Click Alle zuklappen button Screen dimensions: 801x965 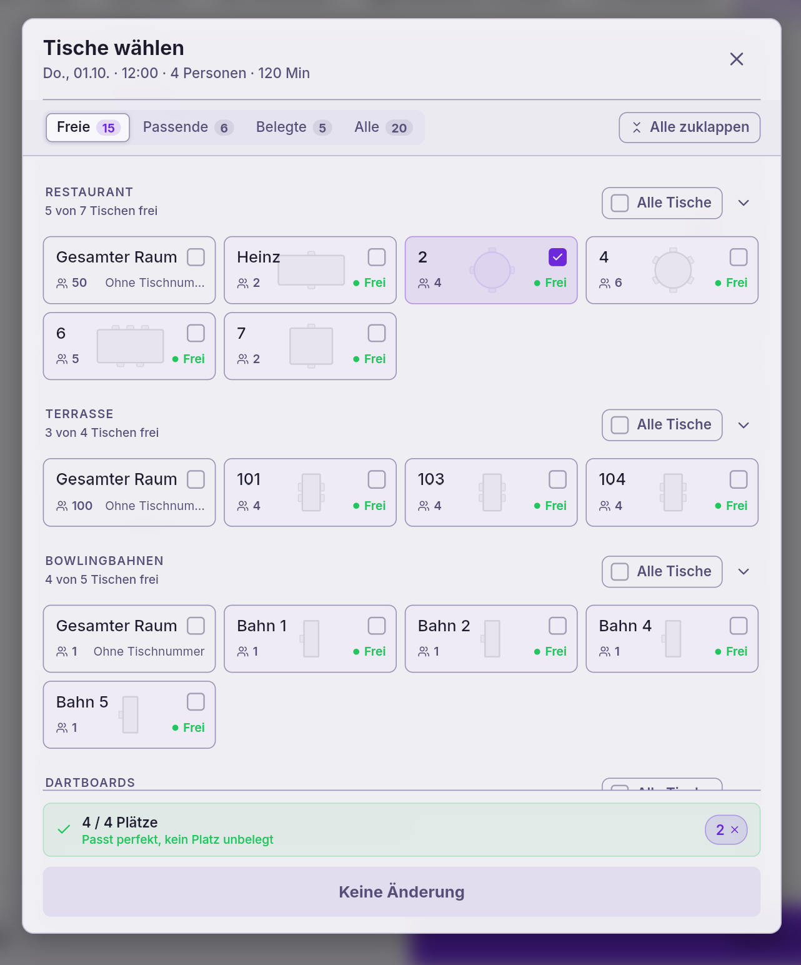pos(690,127)
